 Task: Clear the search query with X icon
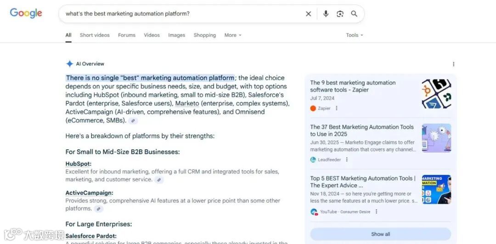309,14
